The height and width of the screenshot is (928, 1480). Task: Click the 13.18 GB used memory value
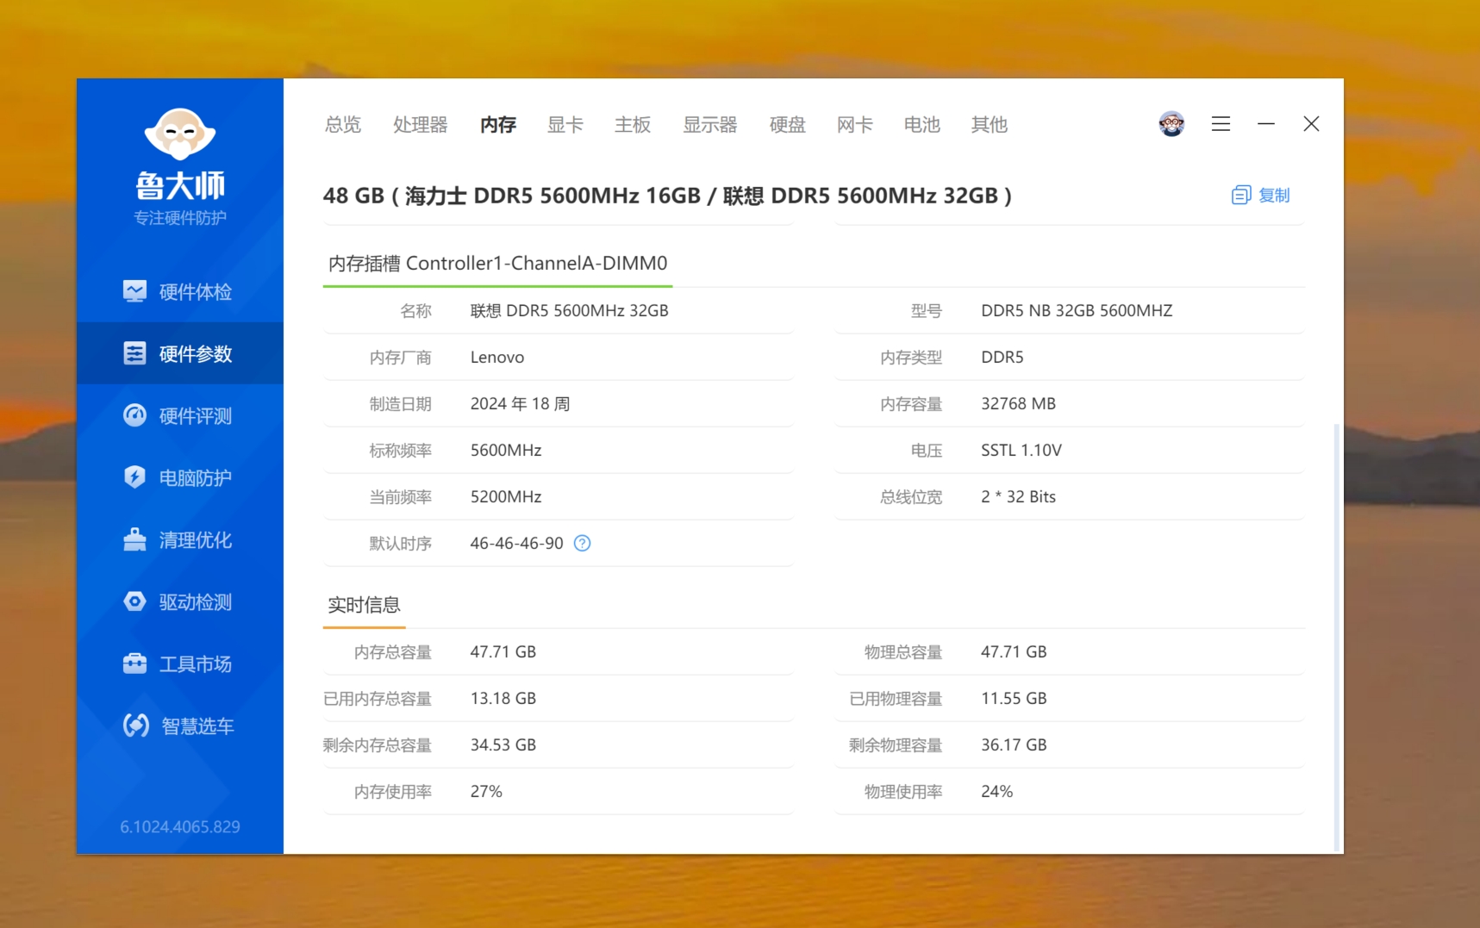[503, 698]
